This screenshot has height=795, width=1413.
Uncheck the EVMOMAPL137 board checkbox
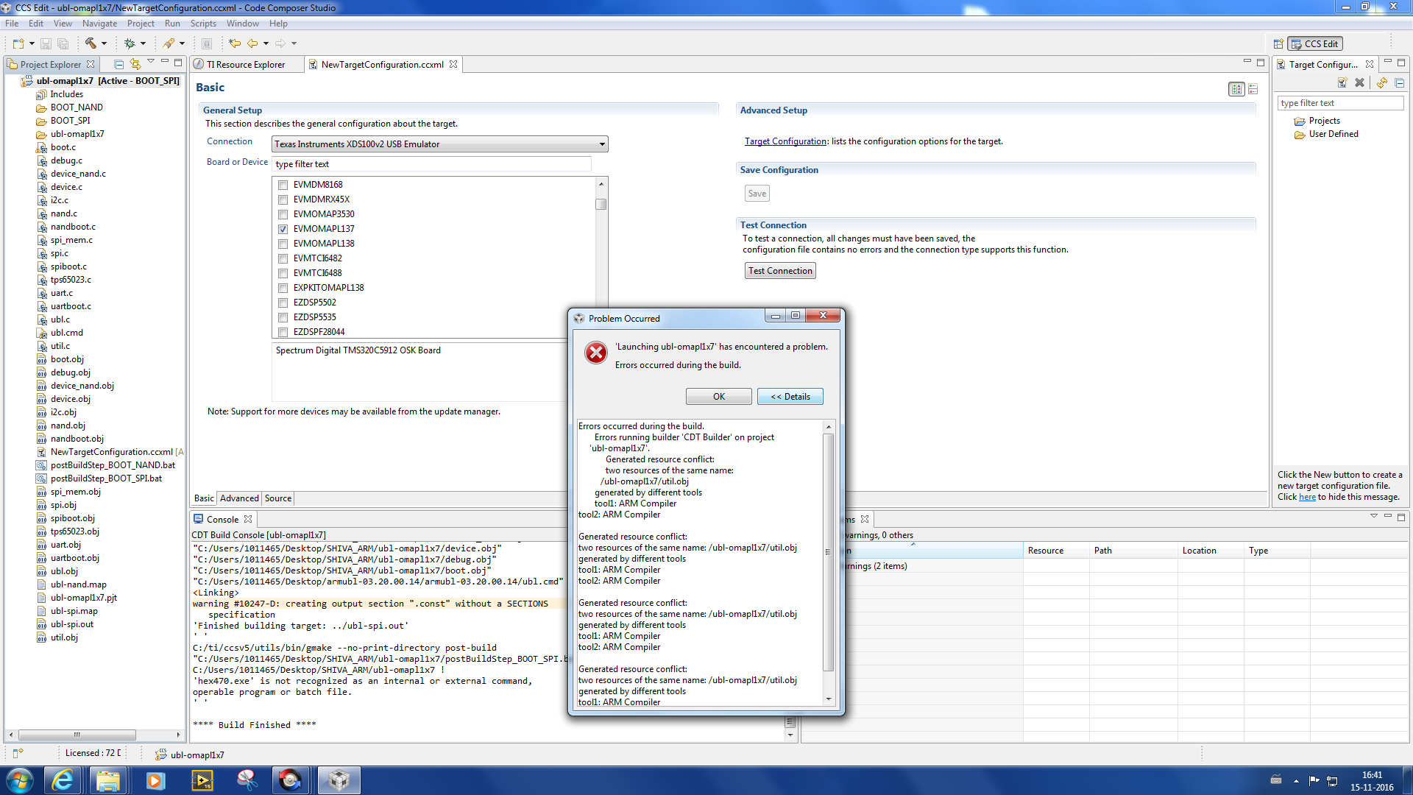click(x=283, y=229)
